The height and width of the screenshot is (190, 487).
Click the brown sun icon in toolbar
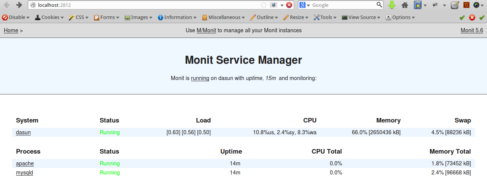pyautogui.click(x=466, y=5)
